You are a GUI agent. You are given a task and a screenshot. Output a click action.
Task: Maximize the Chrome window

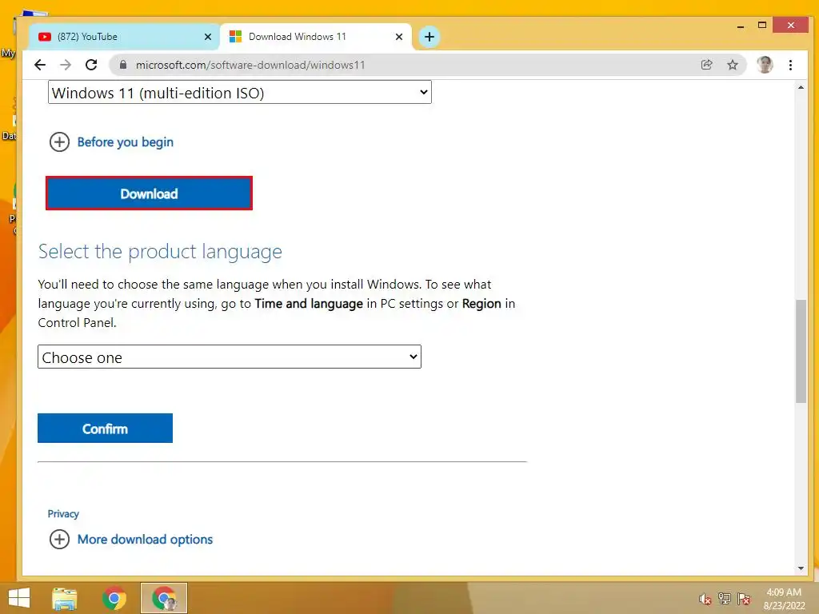click(x=762, y=25)
